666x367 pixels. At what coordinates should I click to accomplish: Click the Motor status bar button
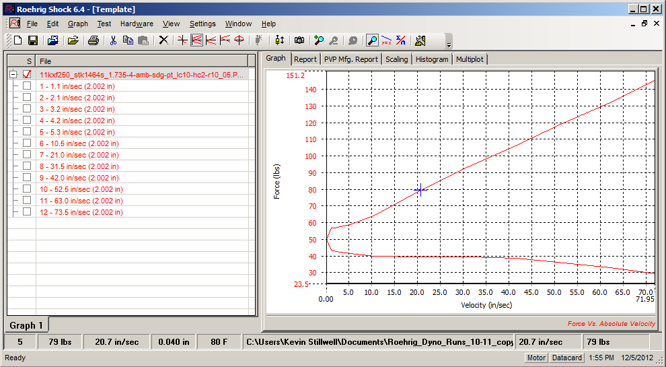coord(536,358)
